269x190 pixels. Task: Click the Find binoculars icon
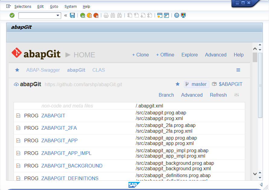click(113, 16)
